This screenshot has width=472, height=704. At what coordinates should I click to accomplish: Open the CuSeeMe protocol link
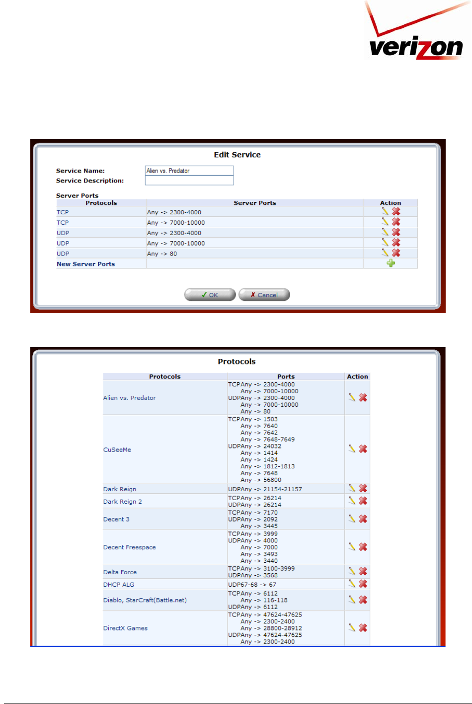[117, 449]
